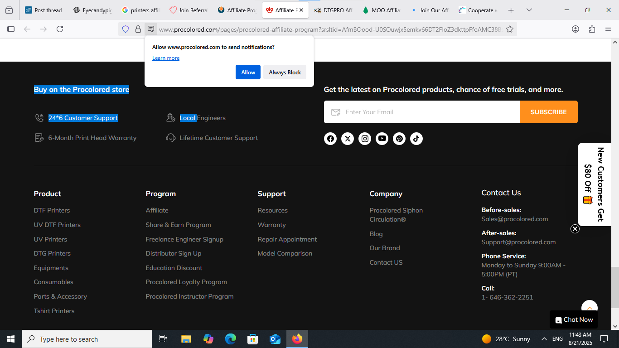Click the page vertical scrollbar thumb

click(x=615, y=287)
